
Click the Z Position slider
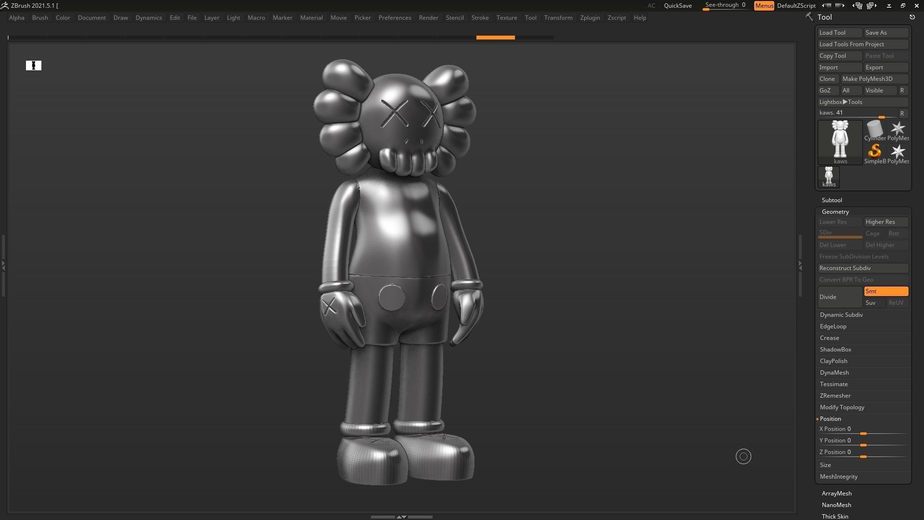(863, 453)
